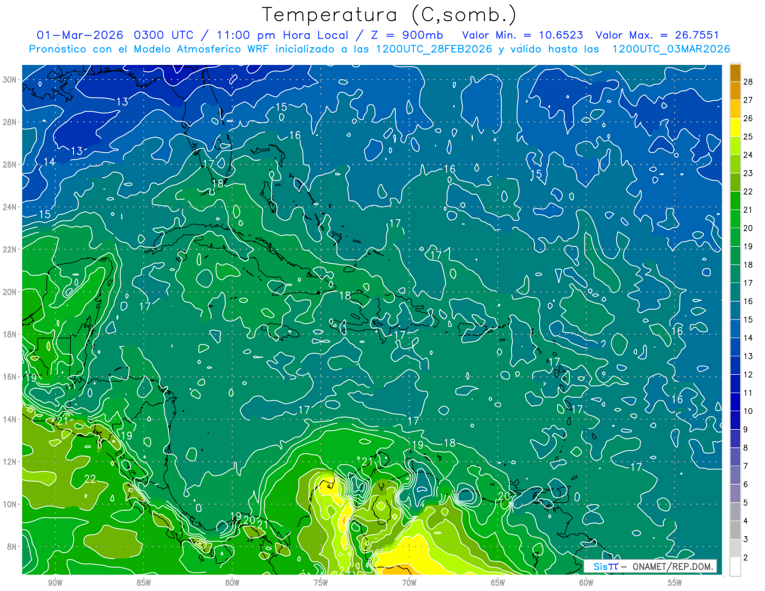The width and height of the screenshot is (765, 591).
Task: Click the "5" color scale label
Action: (x=746, y=503)
